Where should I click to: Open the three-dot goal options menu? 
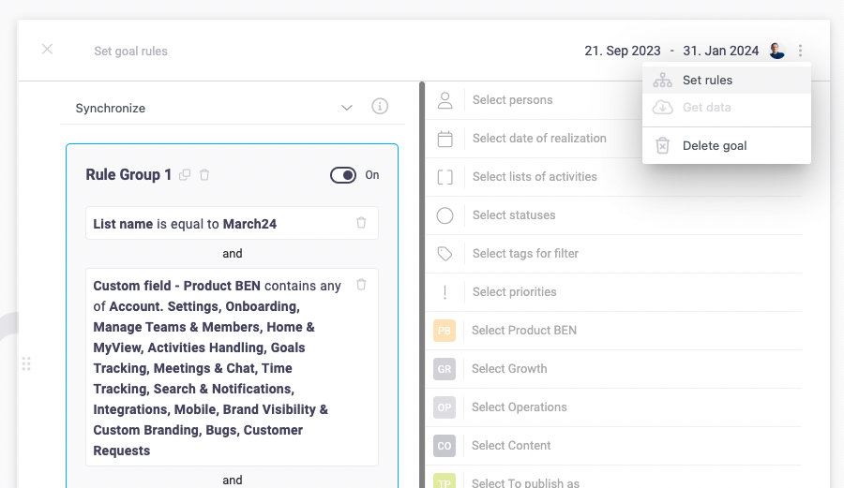pyautogui.click(x=800, y=51)
